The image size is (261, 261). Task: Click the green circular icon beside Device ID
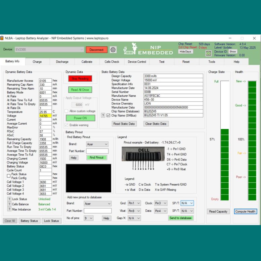[208, 53]
